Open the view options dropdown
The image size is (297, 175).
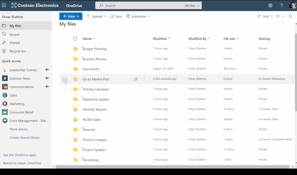pyautogui.click(x=280, y=16)
